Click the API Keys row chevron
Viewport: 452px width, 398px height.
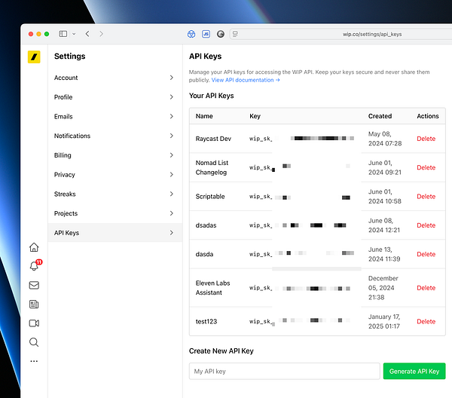point(172,232)
